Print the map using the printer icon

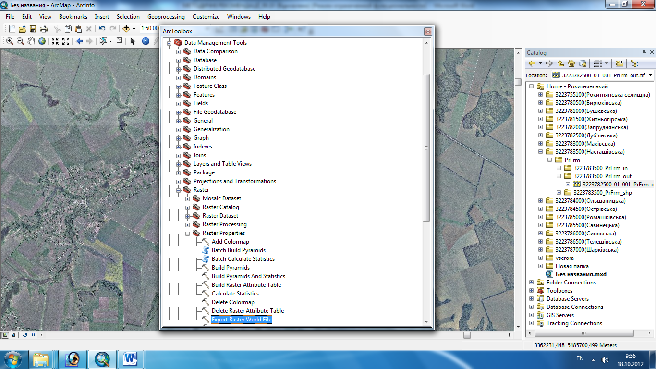(43, 29)
